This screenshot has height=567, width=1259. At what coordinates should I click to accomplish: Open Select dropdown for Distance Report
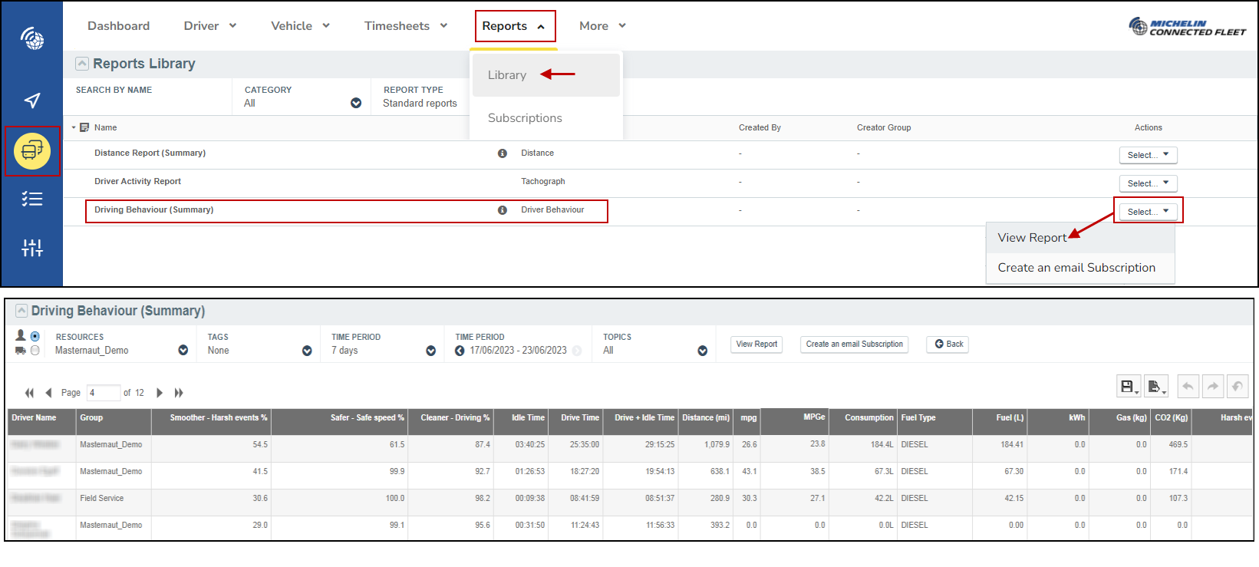coord(1148,155)
